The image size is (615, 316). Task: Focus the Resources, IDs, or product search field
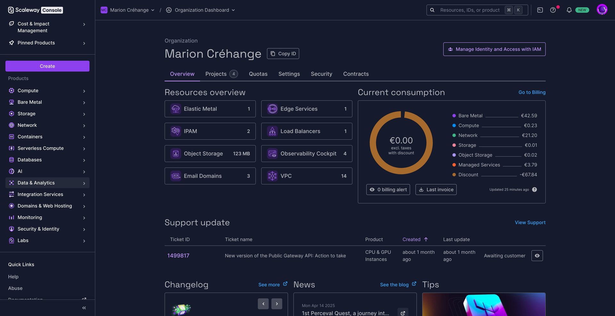[470, 10]
